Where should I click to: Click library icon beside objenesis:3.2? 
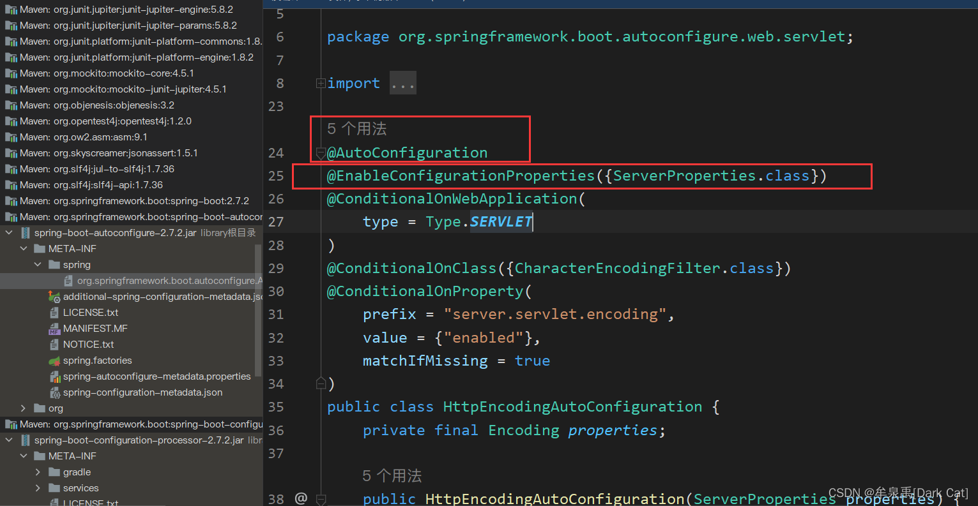click(x=11, y=105)
